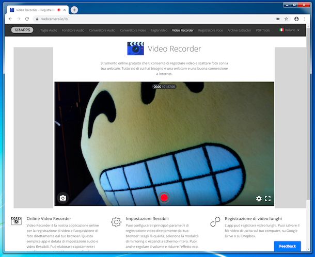This screenshot has width=315, height=257.
Task: Click the Impostazioni flessibili heading
Action: [147, 218]
